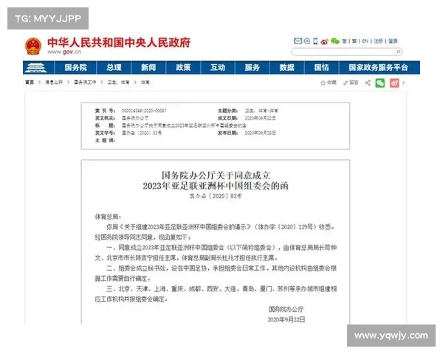
Task: Click the 索引号 label in info box
Action: click(105, 111)
